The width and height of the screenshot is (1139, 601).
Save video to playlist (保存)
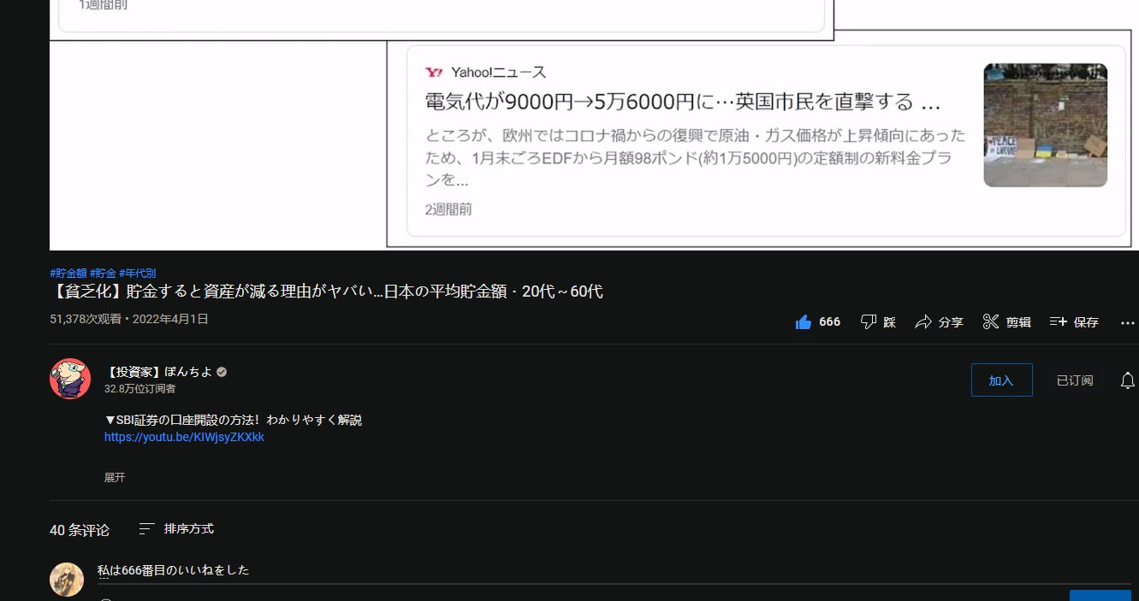pos(1074,322)
